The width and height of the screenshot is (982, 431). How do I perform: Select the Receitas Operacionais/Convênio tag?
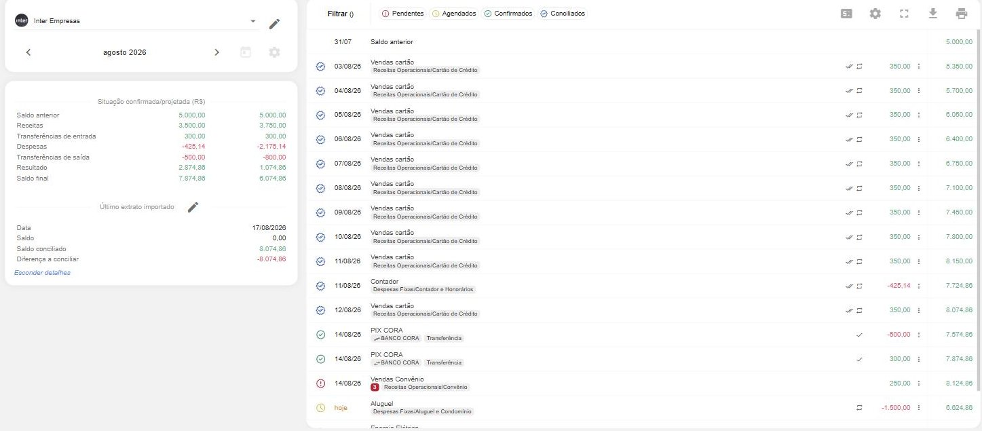[x=426, y=388]
